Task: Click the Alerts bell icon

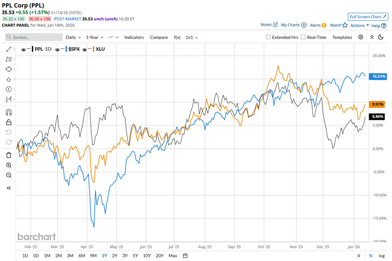Action: click(324, 25)
